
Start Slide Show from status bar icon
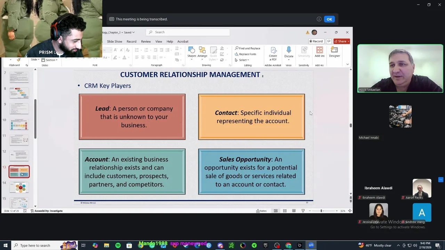(303, 211)
